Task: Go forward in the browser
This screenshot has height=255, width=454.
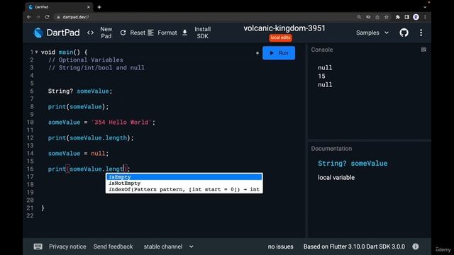Action: point(38,17)
